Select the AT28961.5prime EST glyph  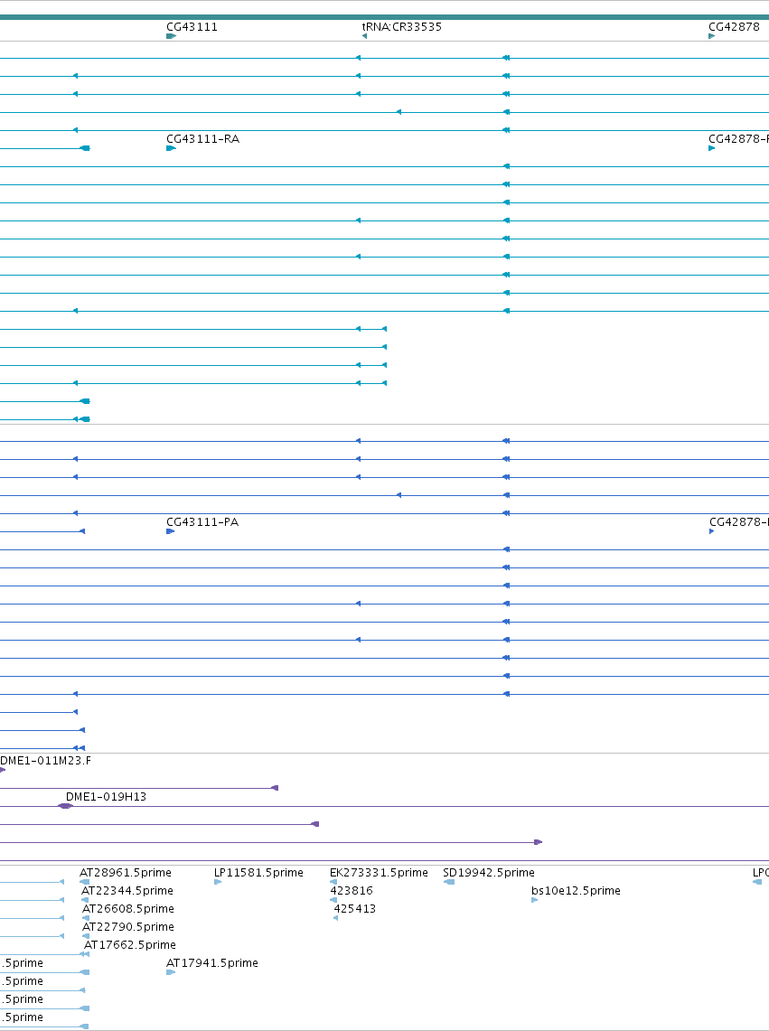[85, 883]
